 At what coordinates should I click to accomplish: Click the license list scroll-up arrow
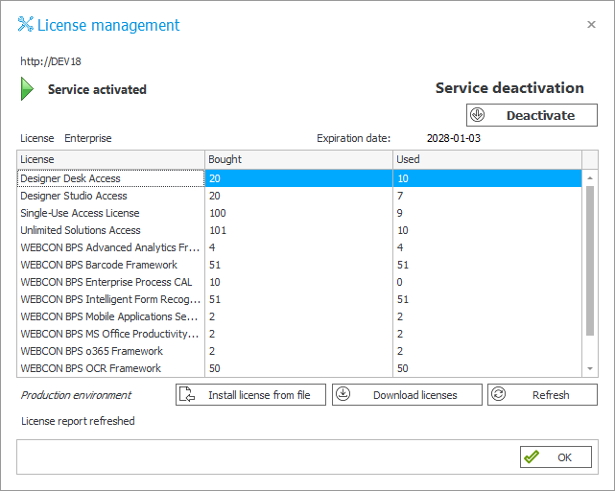tap(590, 178)
